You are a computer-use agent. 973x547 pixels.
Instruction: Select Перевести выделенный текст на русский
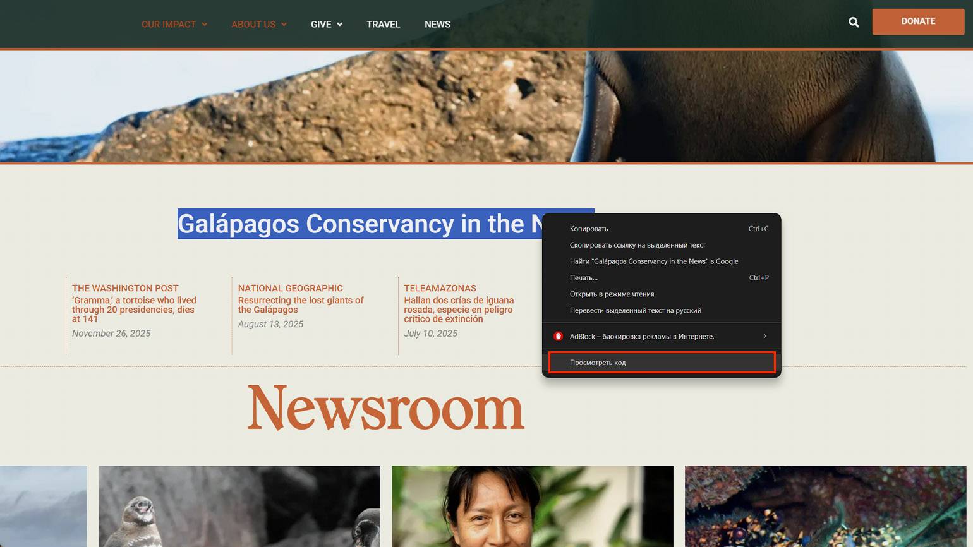point(635,311)
